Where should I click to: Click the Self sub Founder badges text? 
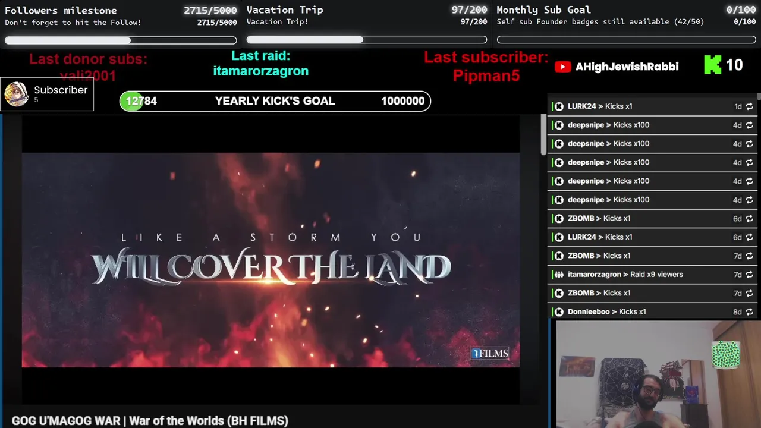pos(600,22)
